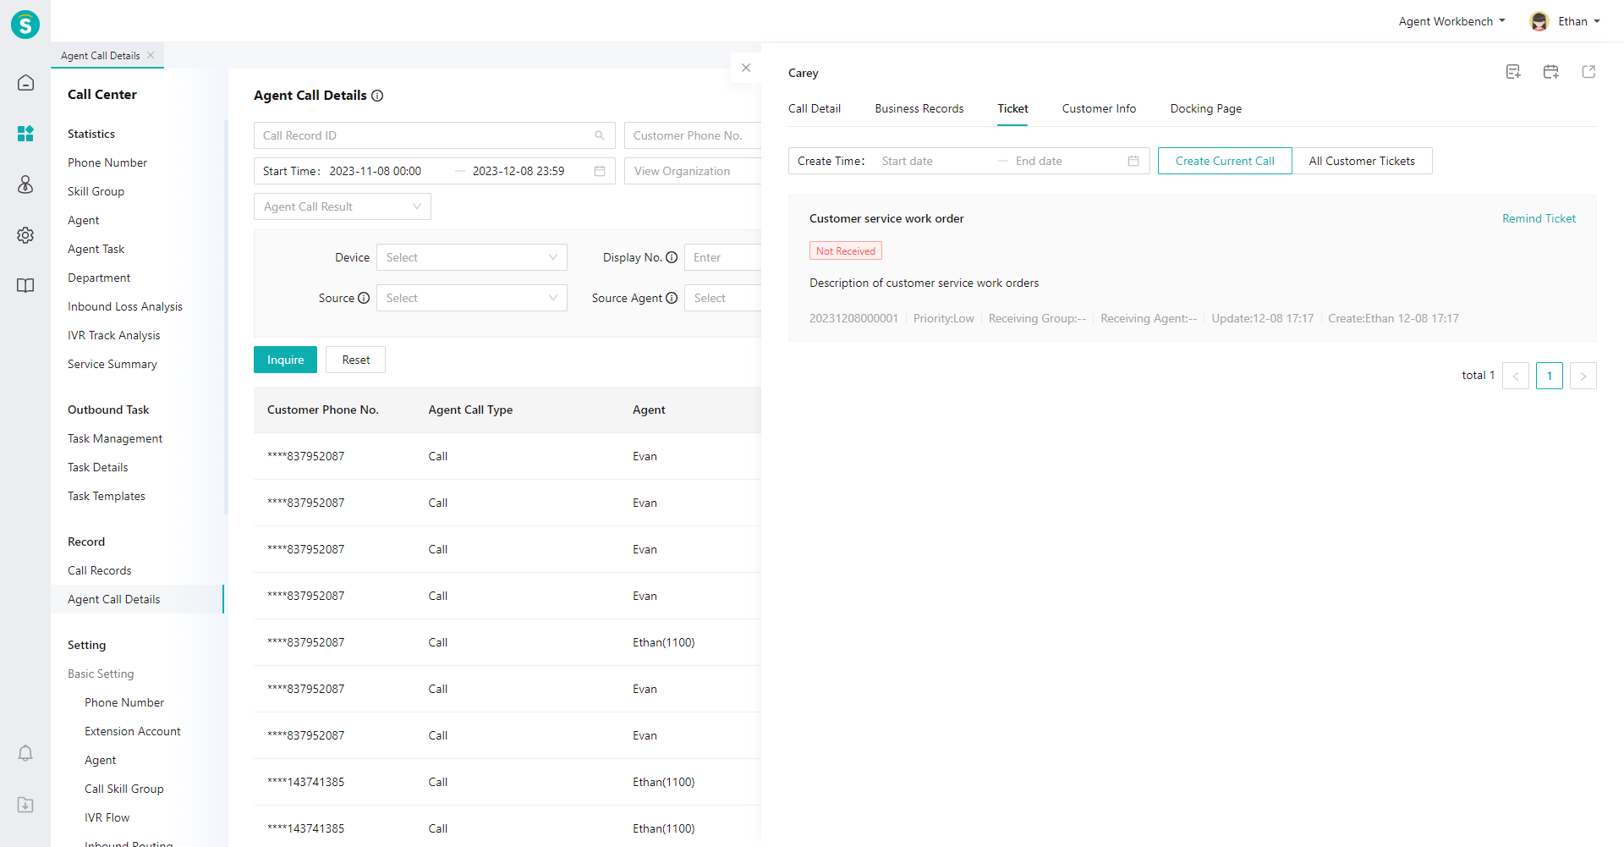Click the Remind Ticket link
1624x847 pixels.
point(1539,218)
